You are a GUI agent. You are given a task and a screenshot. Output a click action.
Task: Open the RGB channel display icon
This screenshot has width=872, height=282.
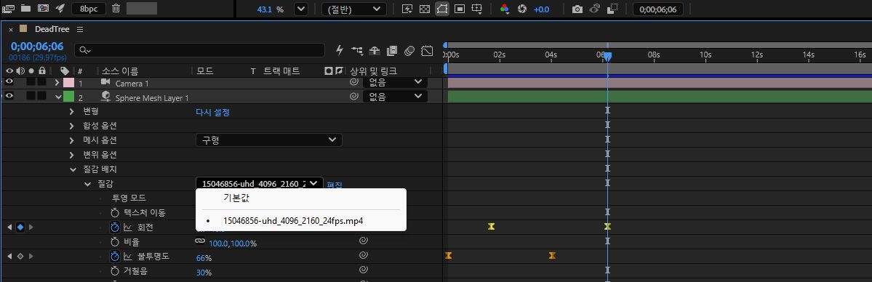pos(505,9)
